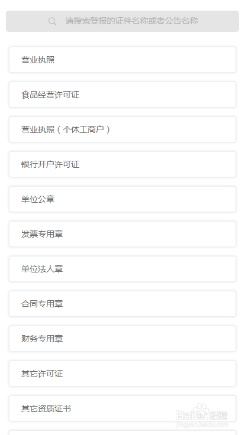Click the partially visible item at bottom
The width and height of the screenshot is (245, 435).
click(122, 433)
